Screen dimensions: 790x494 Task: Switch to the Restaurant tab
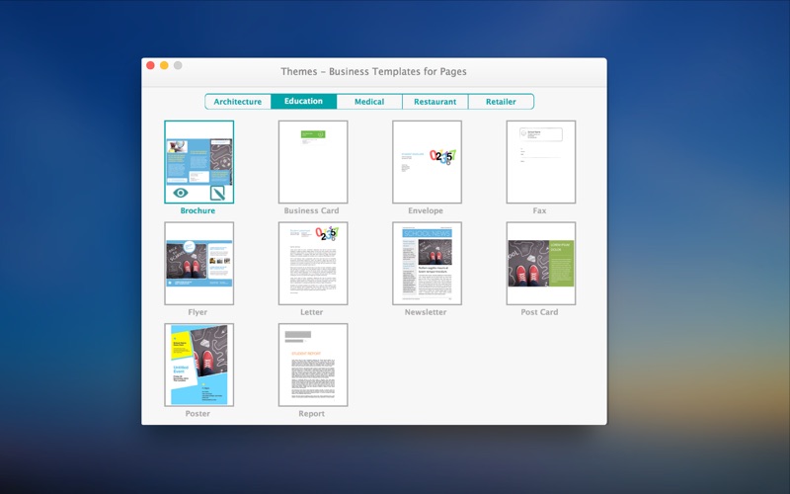434,102
